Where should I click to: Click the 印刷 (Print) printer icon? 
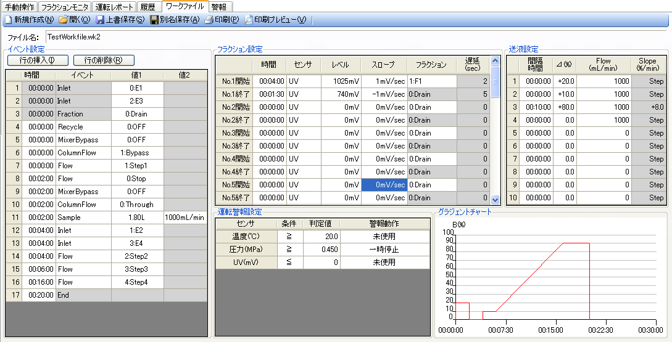click(209, 20)
